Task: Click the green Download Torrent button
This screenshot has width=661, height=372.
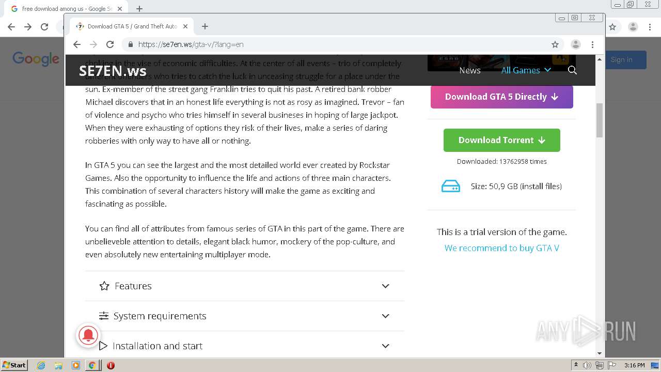Action: (x=502, y=140)
